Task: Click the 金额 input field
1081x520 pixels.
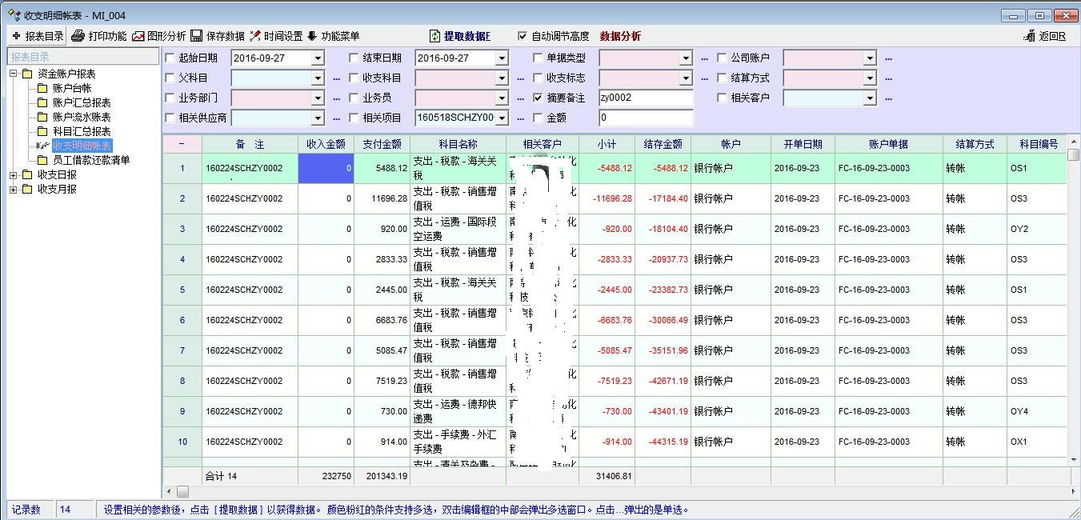Action: pyautogui.click(x=645, y=118)
